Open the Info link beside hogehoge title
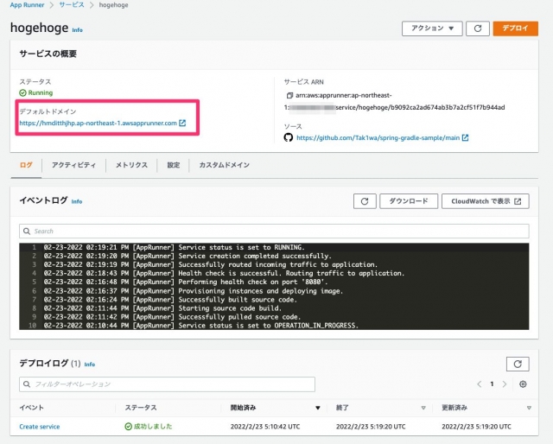Viewport: 553px width, 444px height. coord(77,30)
